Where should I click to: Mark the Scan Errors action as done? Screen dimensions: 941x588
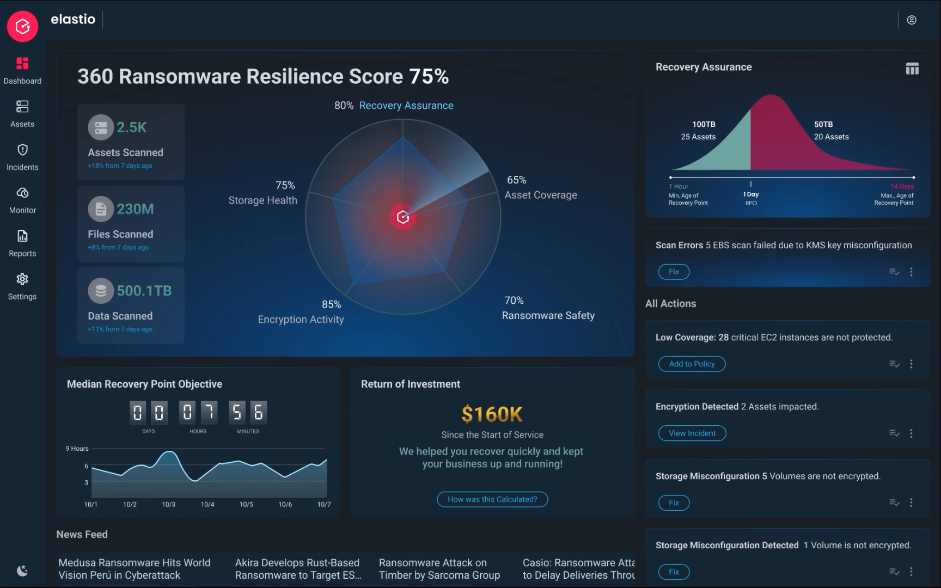(x=894, y=272)
